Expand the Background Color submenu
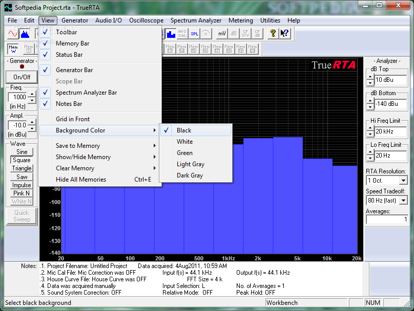414x311 pixels. [x=99, y=130]
